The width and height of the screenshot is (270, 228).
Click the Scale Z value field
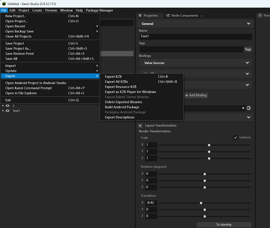(x=151, y=158)
